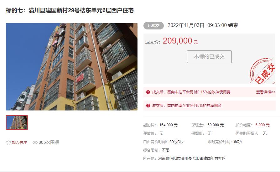Click the red 已成交 stamp seal

[262, 71]
